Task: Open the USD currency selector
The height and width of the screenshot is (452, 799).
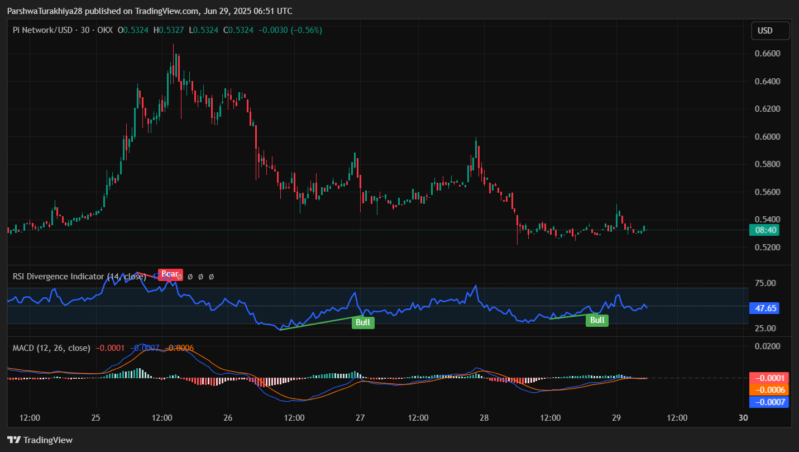Action: click(x=770, y=31)
